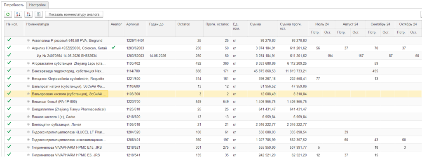The image size is (422, 159).
Task: Expand the Аторвастатин субстанция row
Action: pyautogui.click(x=28, y=63)
